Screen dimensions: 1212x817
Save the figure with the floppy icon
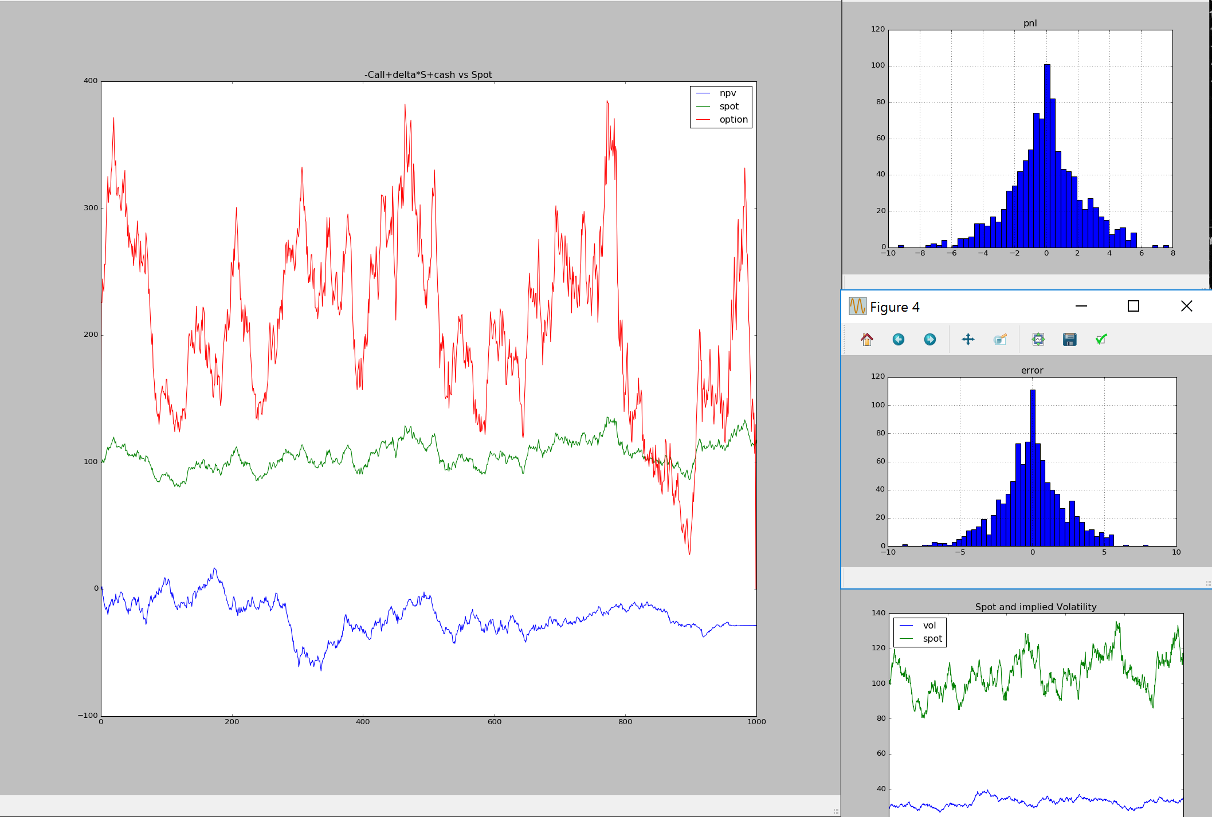point(1069,340)
